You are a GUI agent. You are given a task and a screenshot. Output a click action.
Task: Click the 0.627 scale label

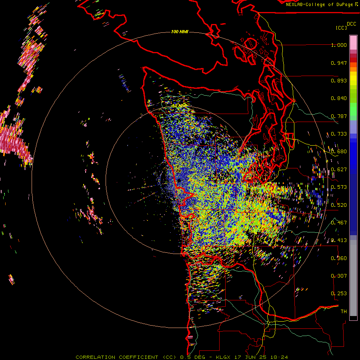(339, 170)
